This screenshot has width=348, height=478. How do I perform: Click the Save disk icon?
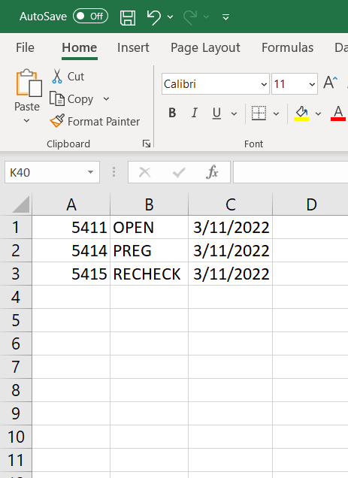[128, 17]
